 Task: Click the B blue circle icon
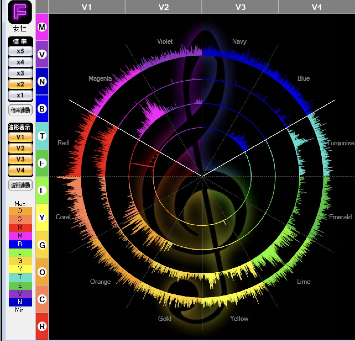click(x=42, y=109)
